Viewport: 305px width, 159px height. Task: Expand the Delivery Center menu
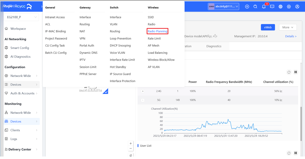(21, 149)
